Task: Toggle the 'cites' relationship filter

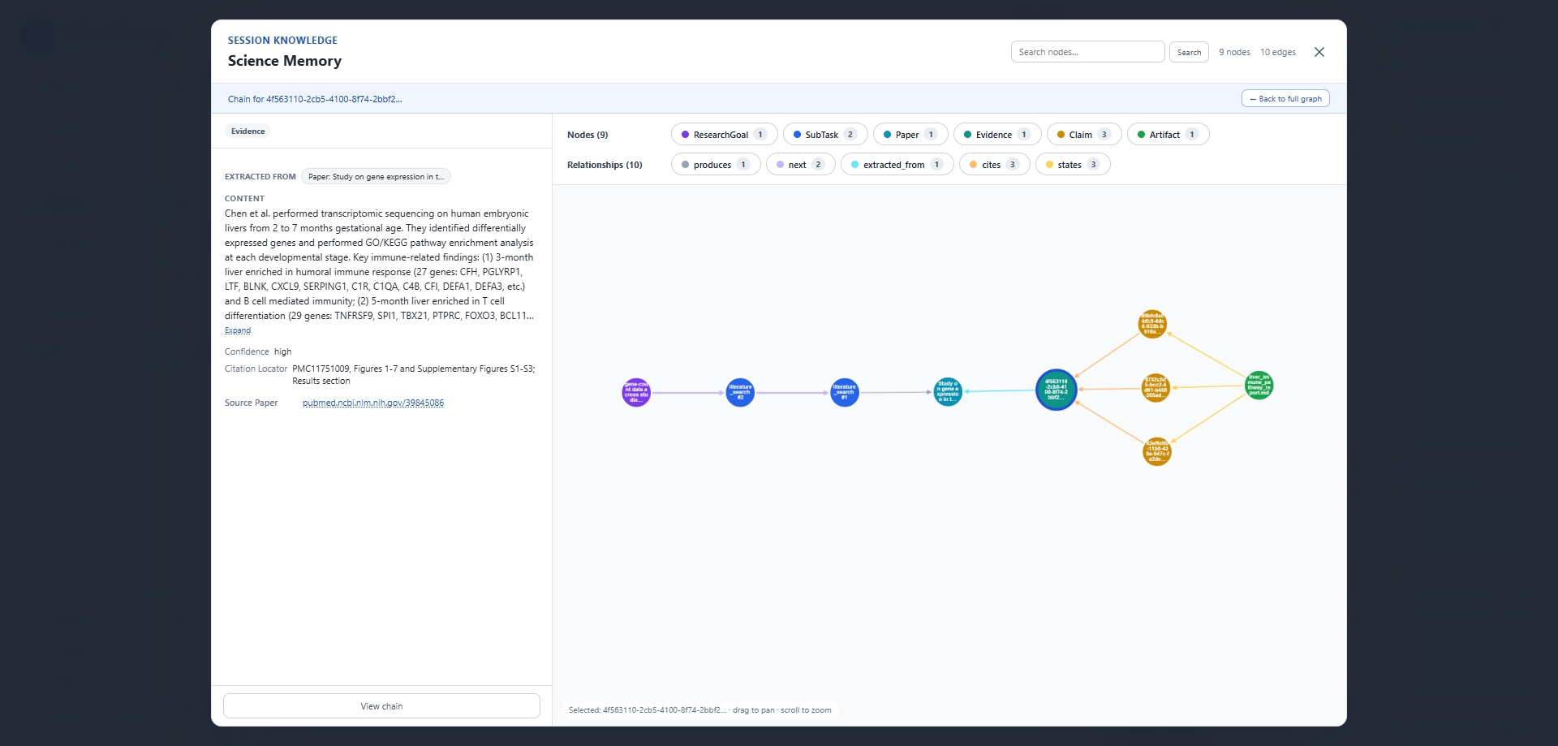Action: pyautogui.click(x=994, y=165)
